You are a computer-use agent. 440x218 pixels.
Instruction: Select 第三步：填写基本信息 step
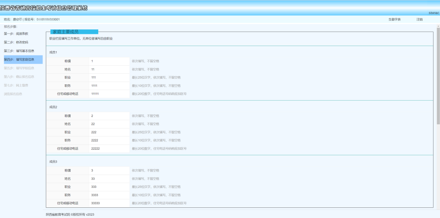[19, 51]
